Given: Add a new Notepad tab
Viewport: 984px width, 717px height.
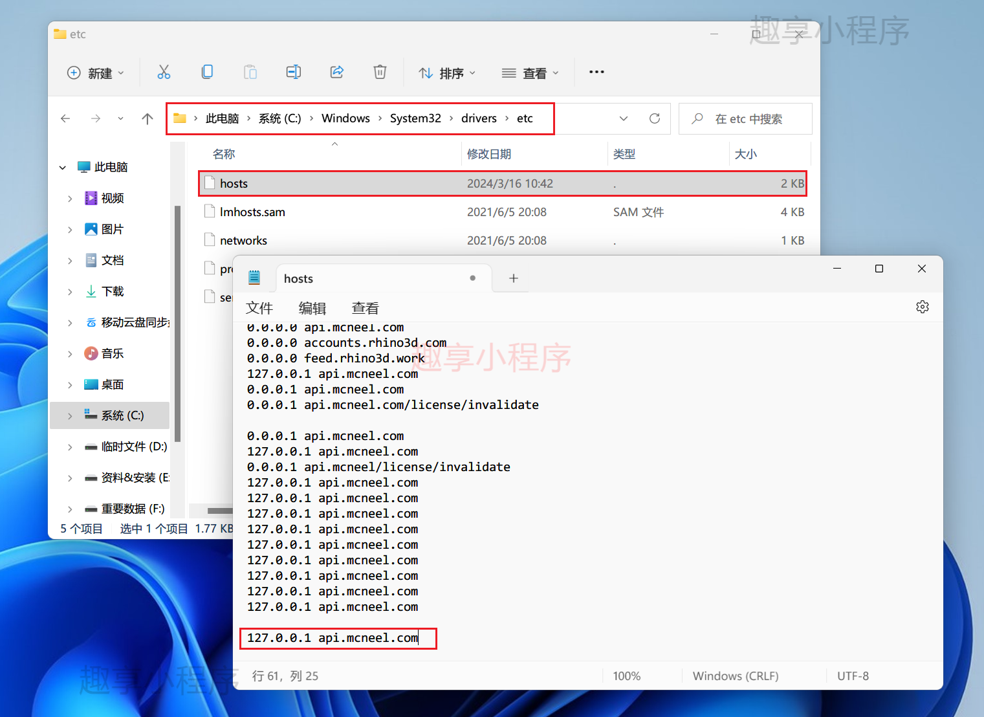Looking at the screenshot, I should [x=514, y=278].
